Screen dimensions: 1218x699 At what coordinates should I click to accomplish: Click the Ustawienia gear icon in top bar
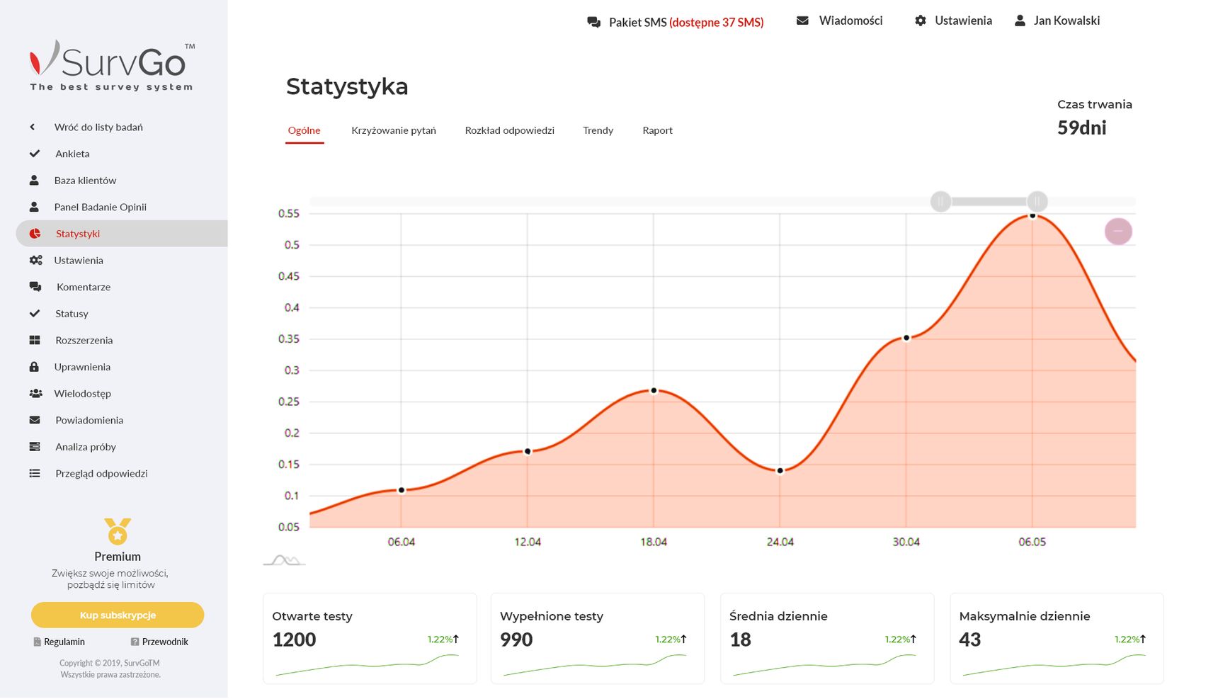[x=921, y=21]
